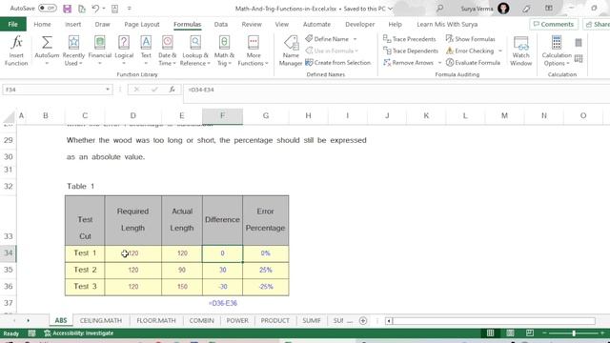Click the Select All corner triangle

(x=9, y=116)
